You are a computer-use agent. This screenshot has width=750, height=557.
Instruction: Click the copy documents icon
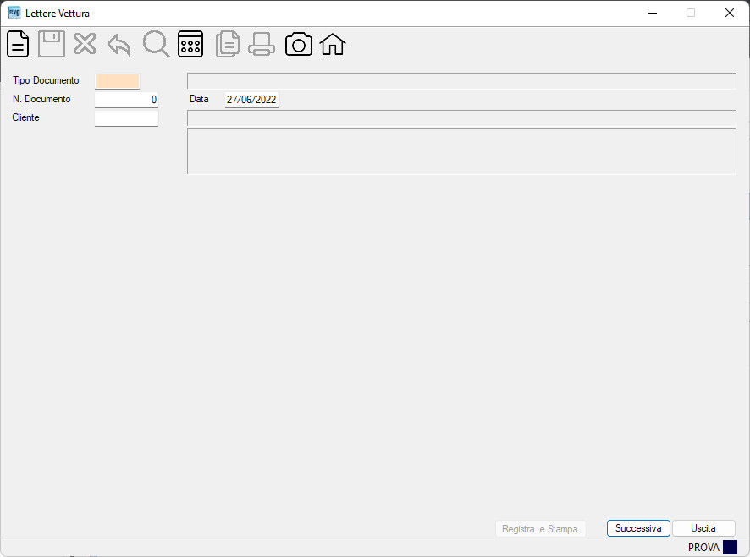pos(228,44)
